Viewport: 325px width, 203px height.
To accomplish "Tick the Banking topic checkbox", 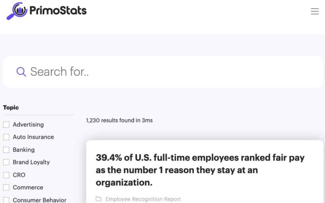I will [6, 150].
